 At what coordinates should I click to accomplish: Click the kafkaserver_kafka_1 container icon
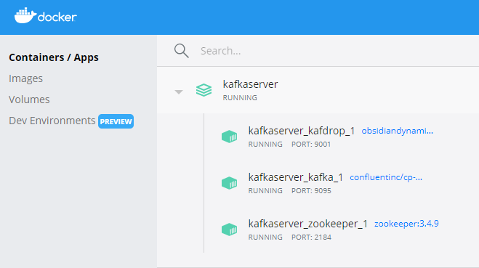230,183
